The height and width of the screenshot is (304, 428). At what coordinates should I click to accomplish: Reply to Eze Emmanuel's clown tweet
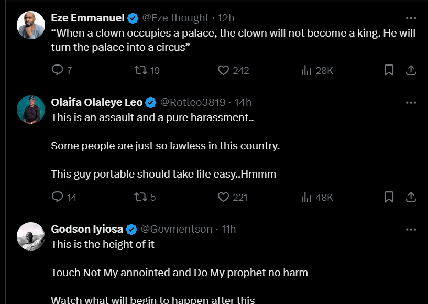[x=58, y=70]
